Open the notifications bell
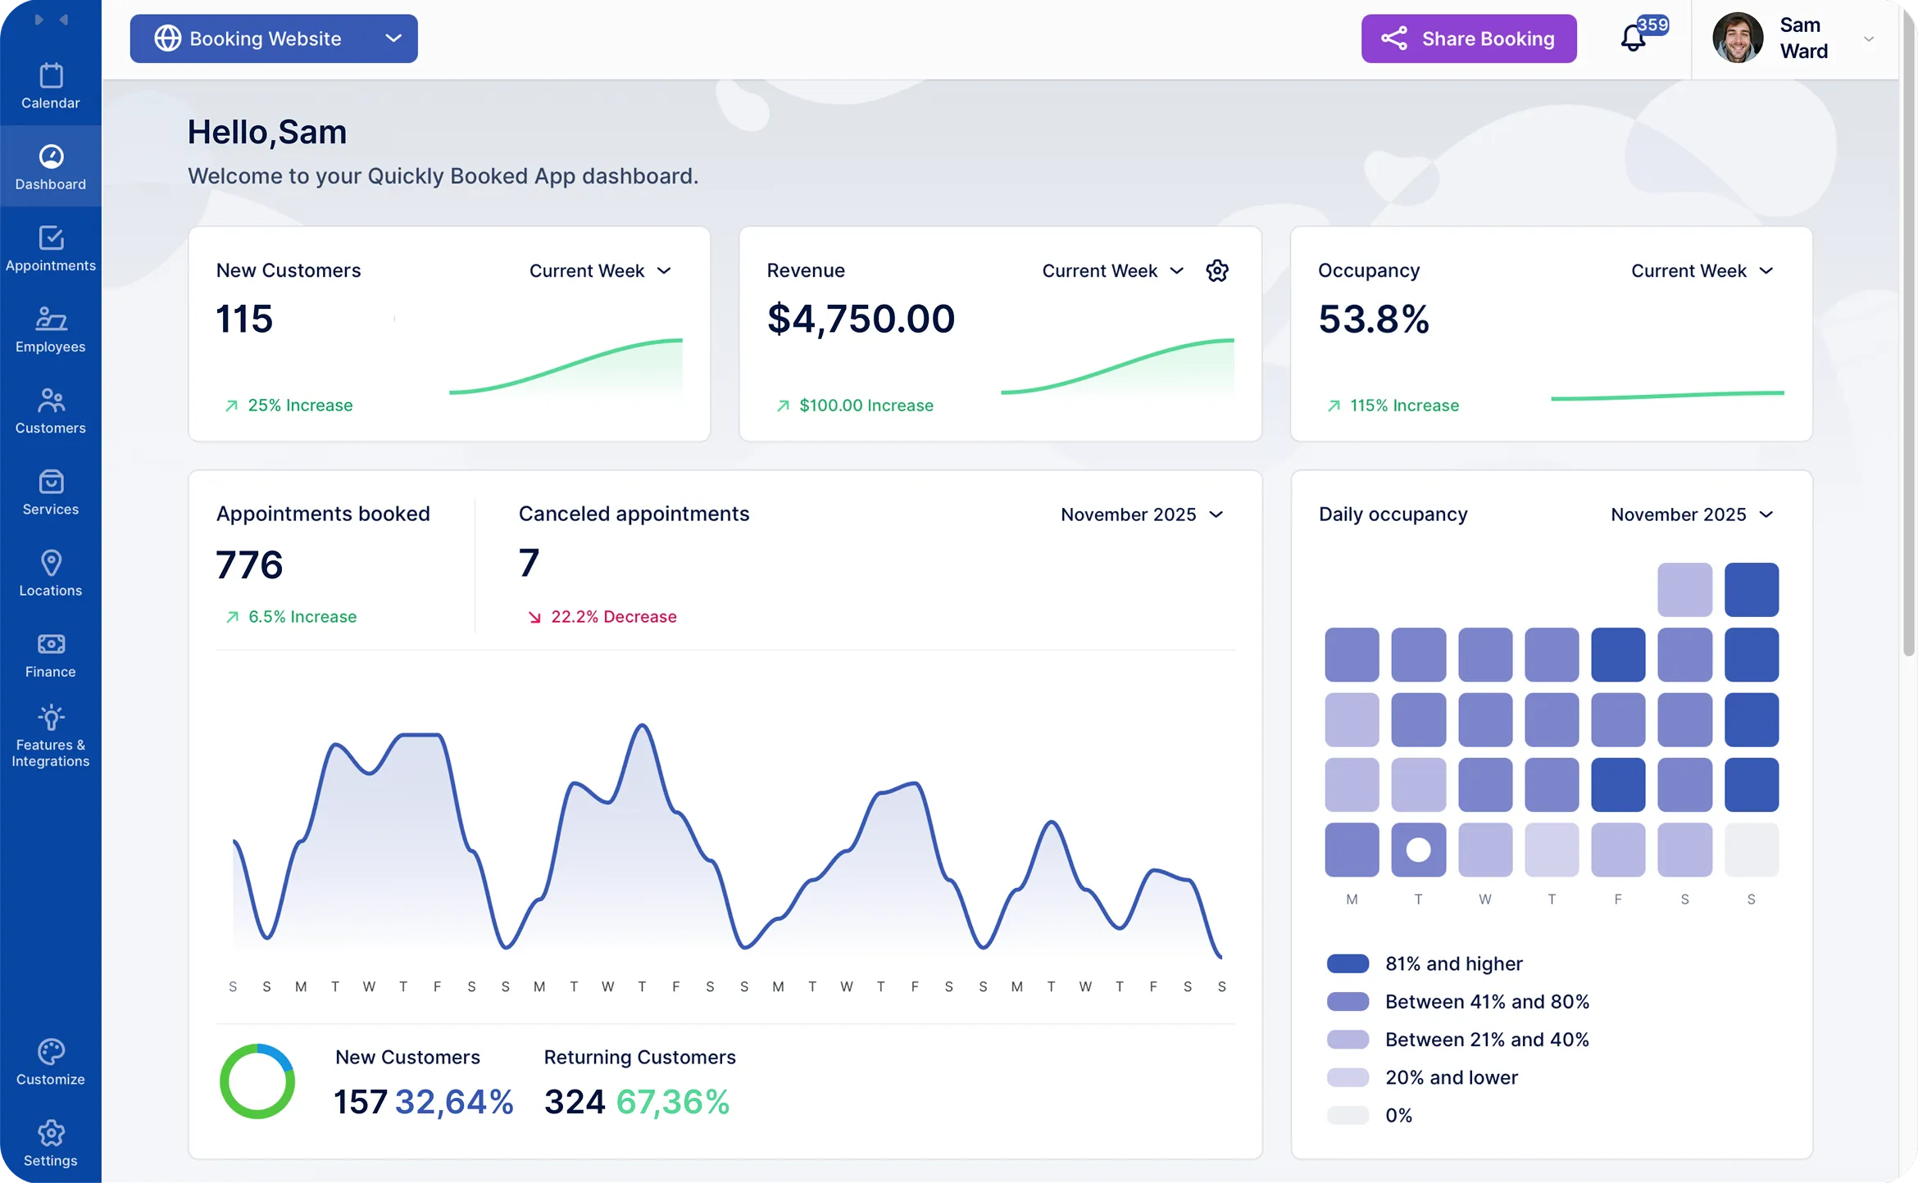Image resolution: width=1918 pixels, height=1183 pixels. pyautogui.click(x=1632, y=38)
